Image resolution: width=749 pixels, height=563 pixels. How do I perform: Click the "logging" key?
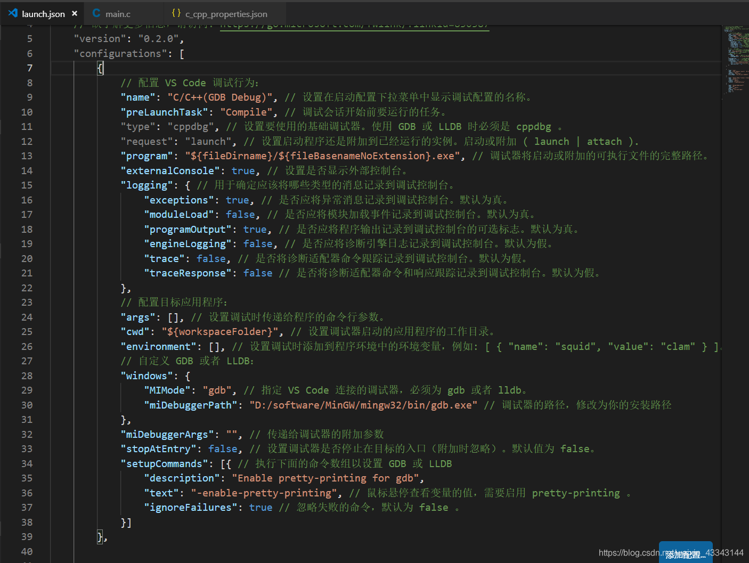[146, 185]
